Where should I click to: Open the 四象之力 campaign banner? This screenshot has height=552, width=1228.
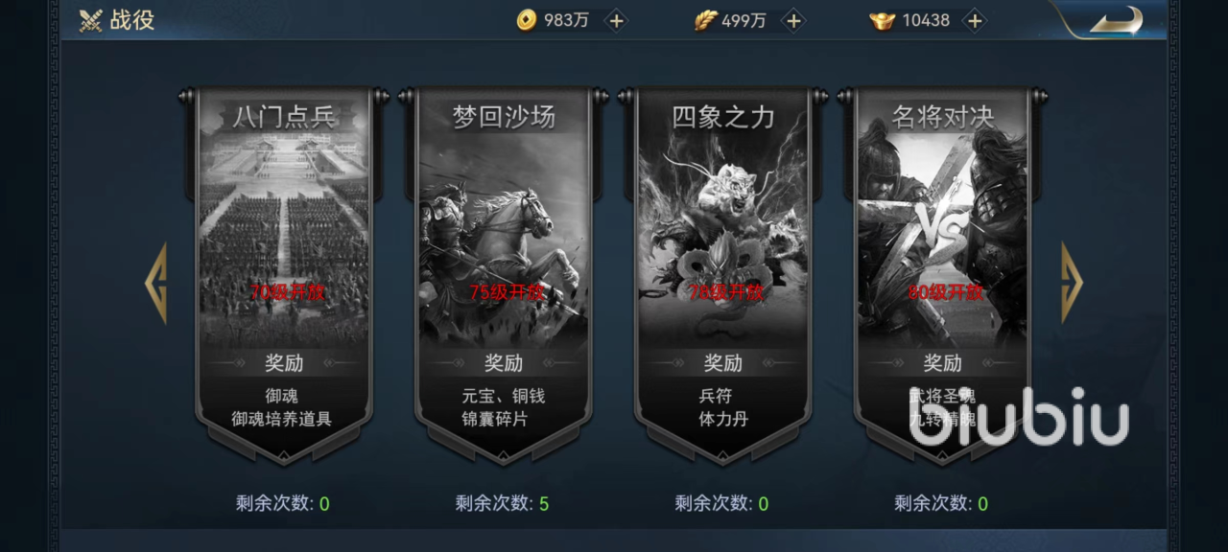(x=723, y=273)
